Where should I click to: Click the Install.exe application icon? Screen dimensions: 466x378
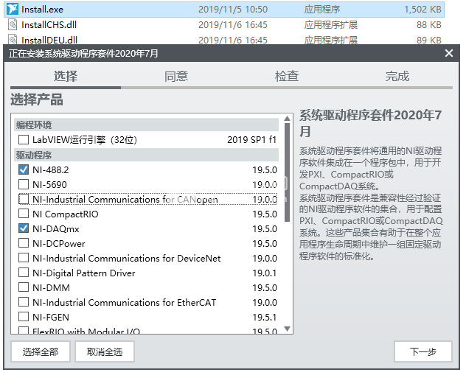pyautogui.click(x=13, y=9)
